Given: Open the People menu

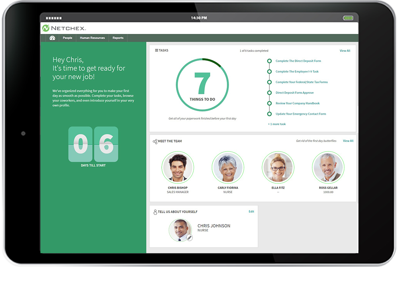Looking at the screenshot, I should coord(67,38).
